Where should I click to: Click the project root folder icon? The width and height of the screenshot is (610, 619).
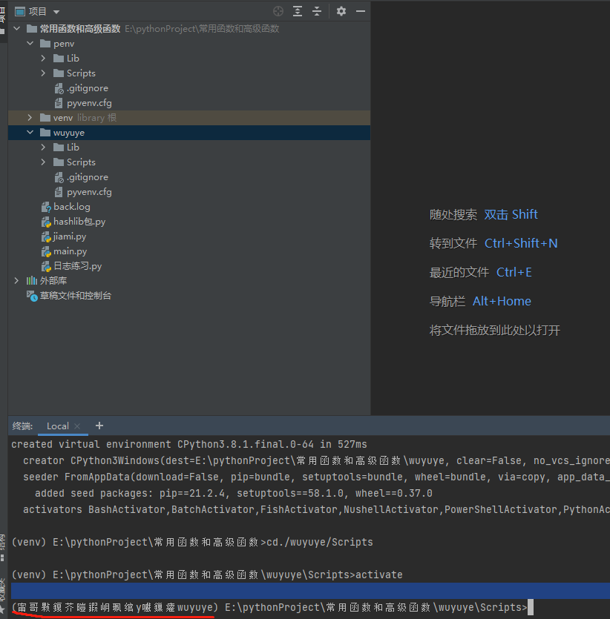click(32, 28)
